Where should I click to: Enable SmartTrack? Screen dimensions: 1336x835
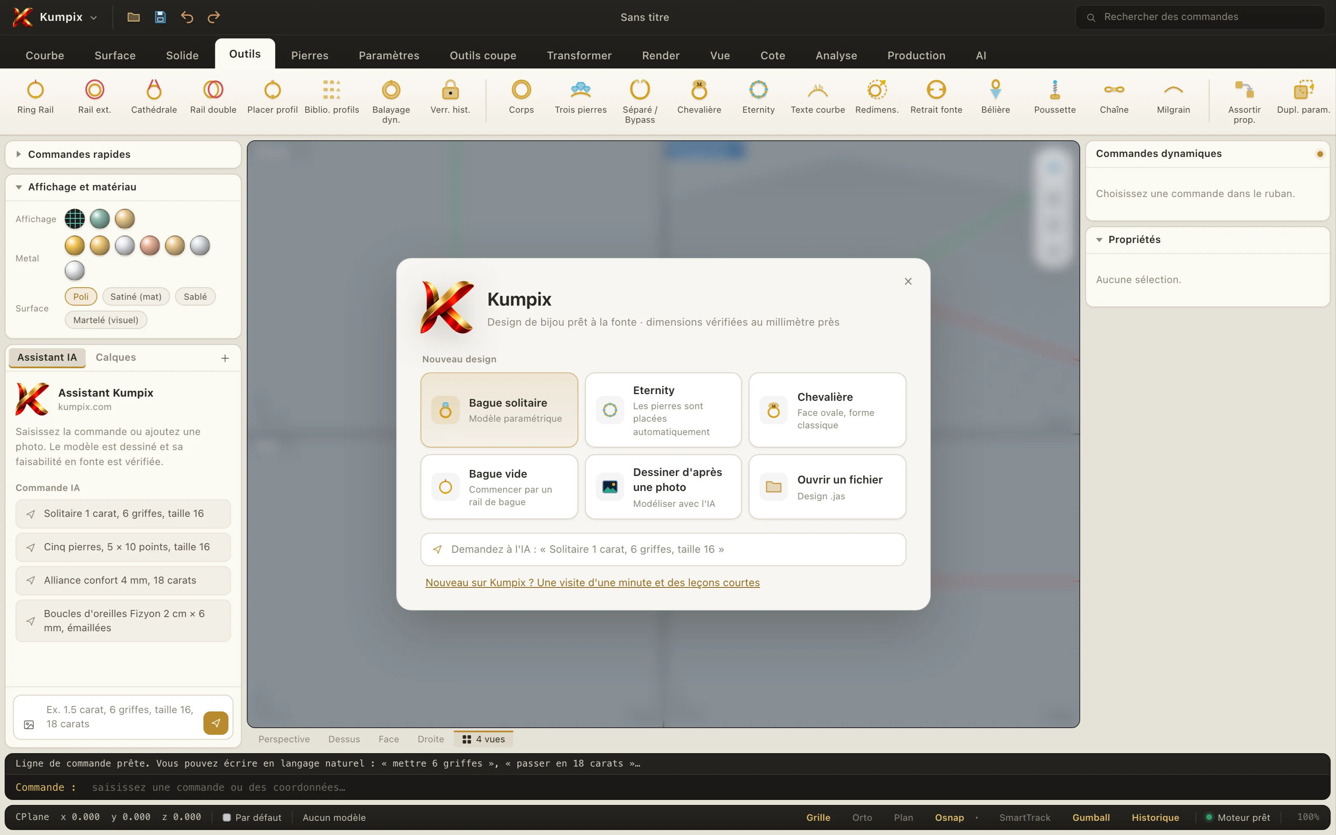(1025, 817)
